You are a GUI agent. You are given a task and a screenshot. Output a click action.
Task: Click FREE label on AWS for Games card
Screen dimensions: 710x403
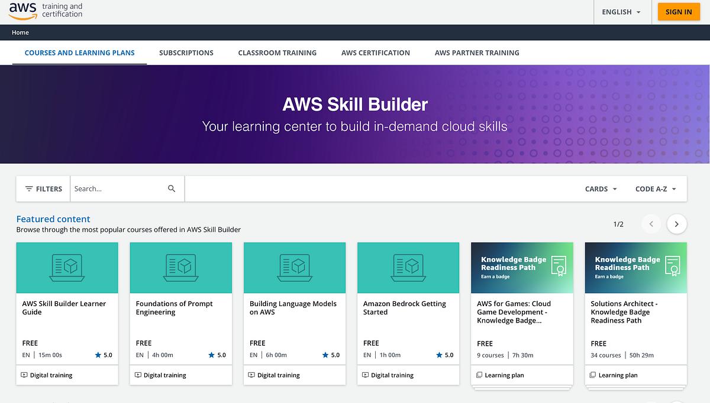(x=485, y=343)
